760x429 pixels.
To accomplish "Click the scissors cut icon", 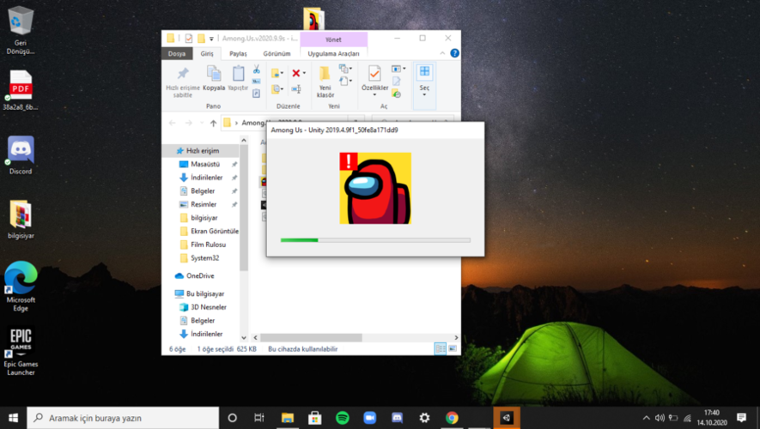I will click(x=257, y=69).
